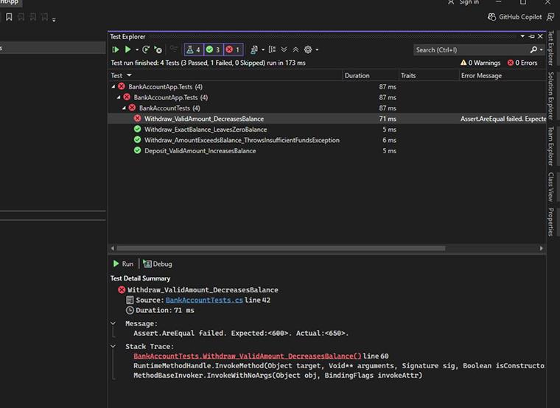
Task: Click failed icon on Withdraw_ValidAmount_DecreasesBalance row
Action: coord(138,118)
